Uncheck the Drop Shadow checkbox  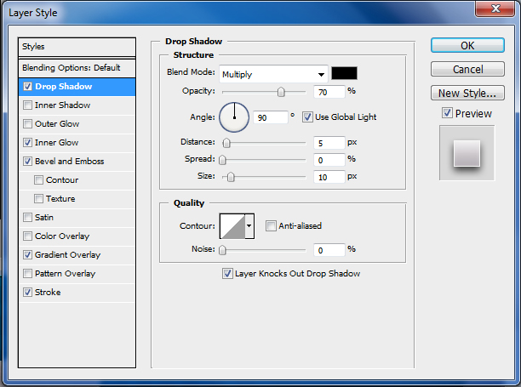(27, 87)
